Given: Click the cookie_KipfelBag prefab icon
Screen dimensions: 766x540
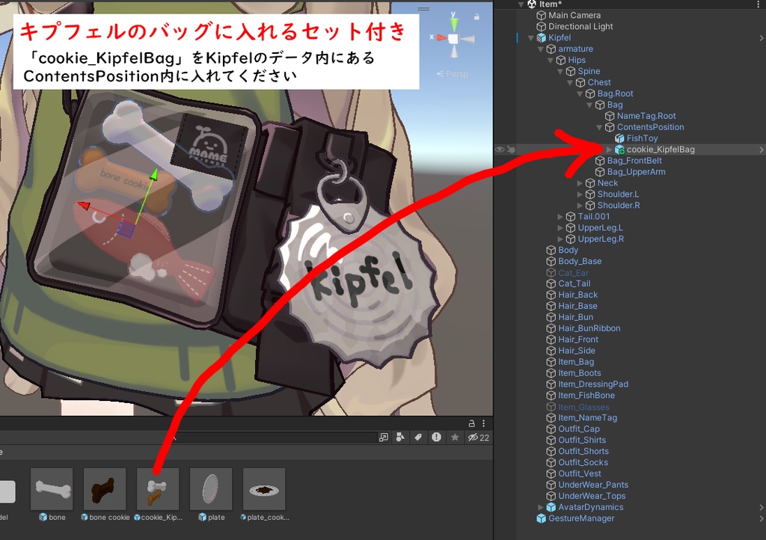Looking at the screenshot, I should (619, 150).
